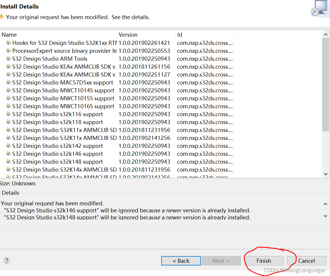The image size is (330, 276).
Task: Click the install list scroll down arrow
Action: point(326,174)
